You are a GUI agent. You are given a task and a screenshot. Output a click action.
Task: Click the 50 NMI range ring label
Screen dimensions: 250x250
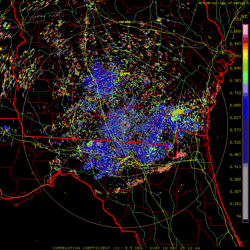(125, 74)
